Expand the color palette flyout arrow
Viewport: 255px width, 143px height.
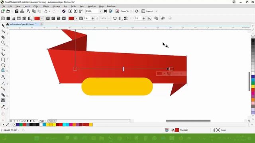3,125
